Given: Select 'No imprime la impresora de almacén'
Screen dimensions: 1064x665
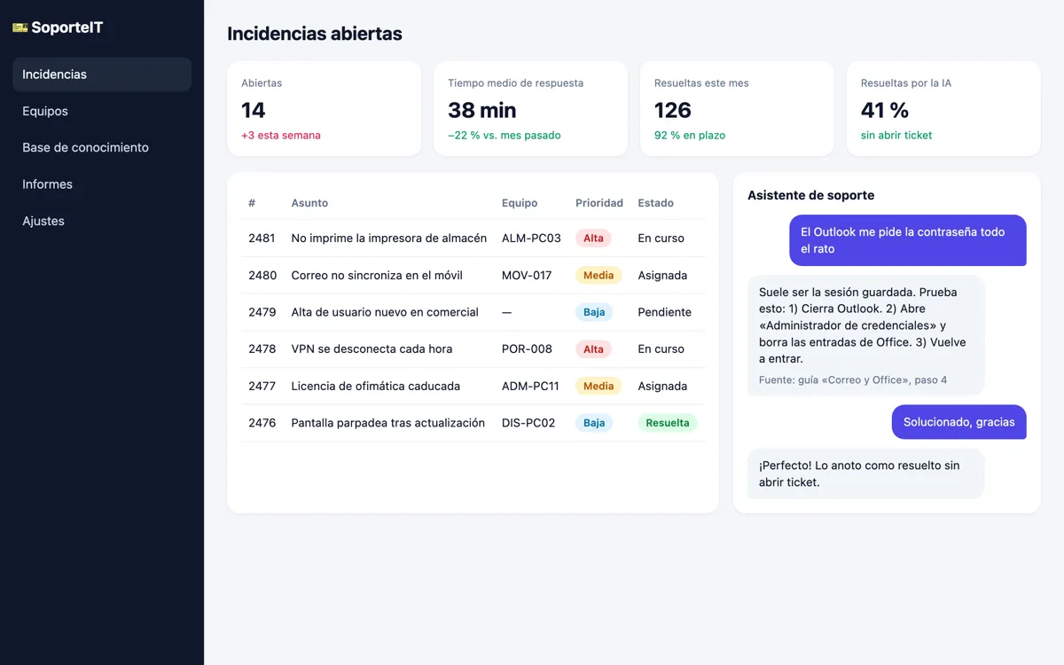Looking at the screenshot, I should [x=389, y=239].
